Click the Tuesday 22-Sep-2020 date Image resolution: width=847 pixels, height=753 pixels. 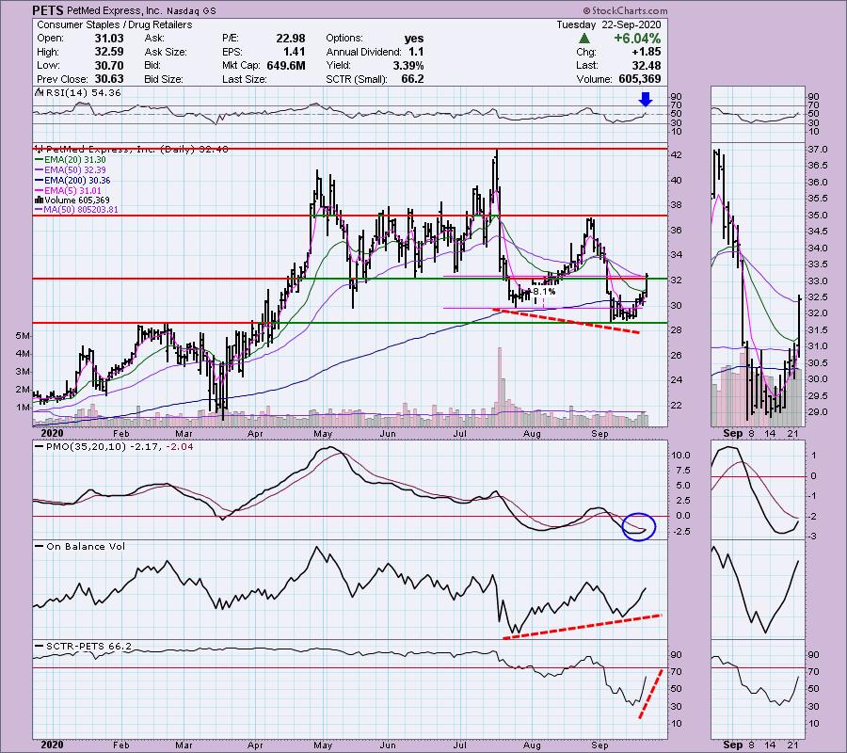pos(609,24)
